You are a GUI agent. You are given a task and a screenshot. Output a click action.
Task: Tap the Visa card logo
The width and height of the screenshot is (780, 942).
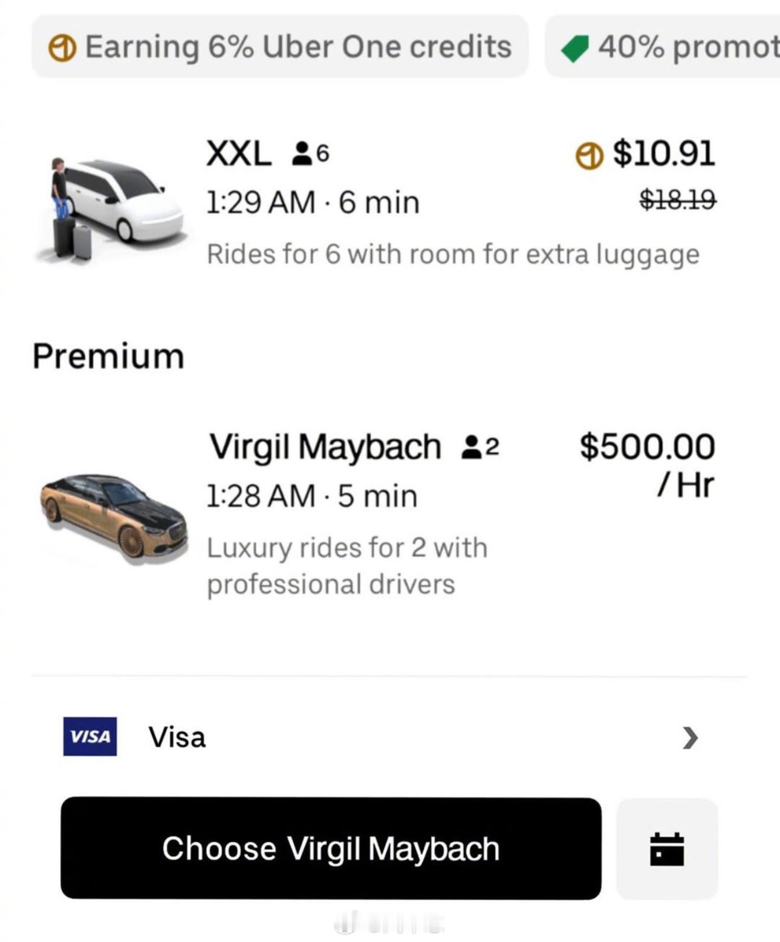(90, 736)
